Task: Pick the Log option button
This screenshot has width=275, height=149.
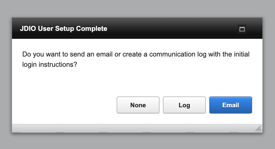Action: click(184, 105)
